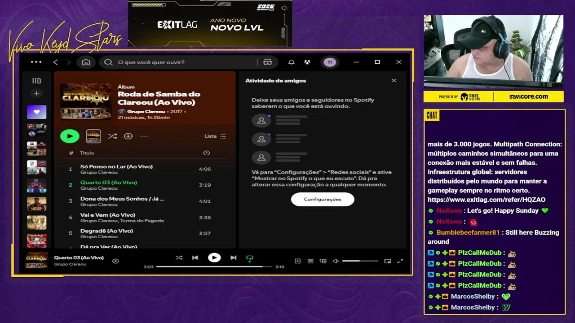Save the album to Your Library
Screen dimensions: 575x323
click(128, 136)
